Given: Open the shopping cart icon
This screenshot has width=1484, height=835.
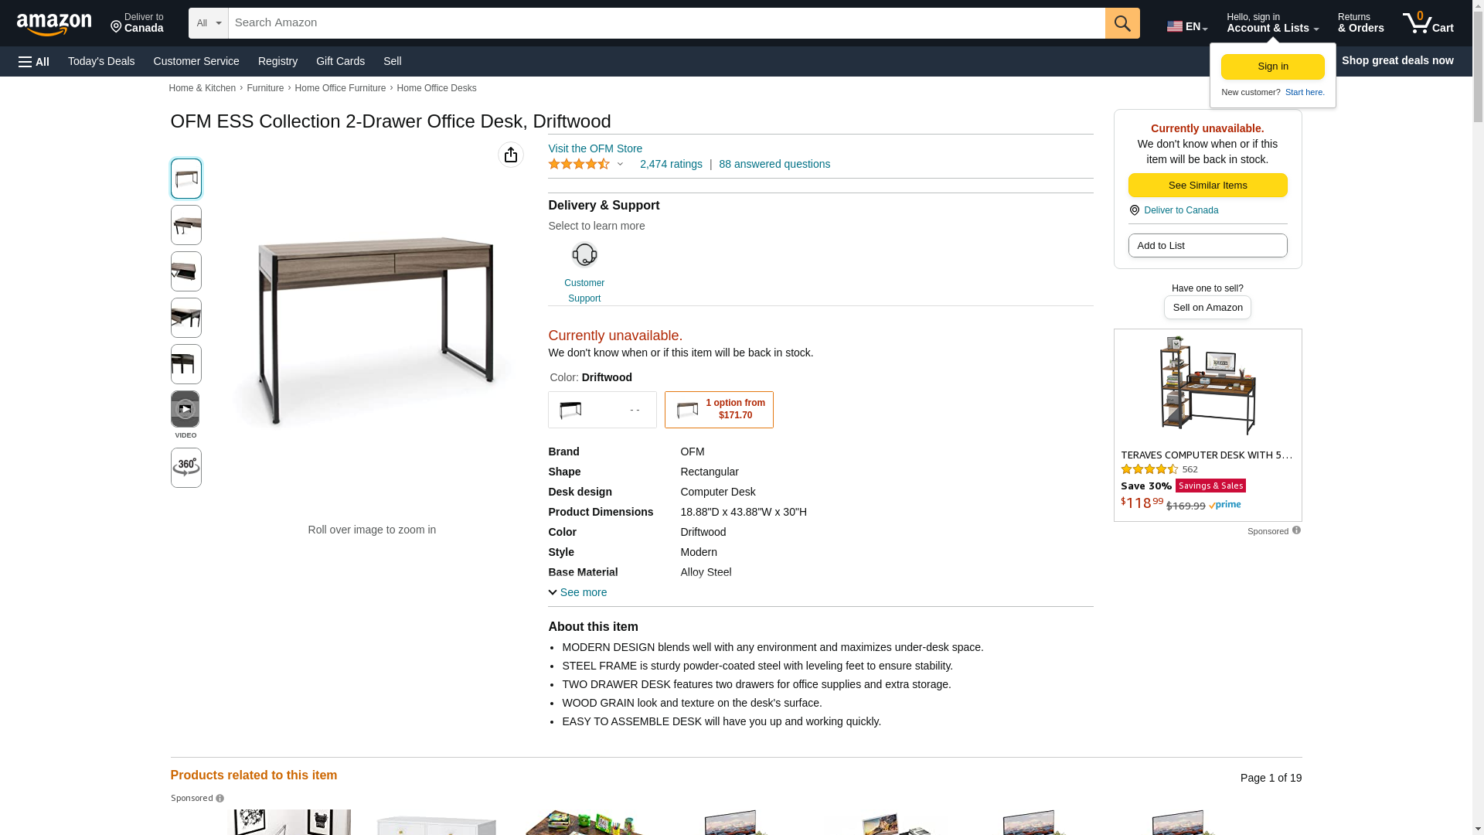Looking at the screenshot, I should click(x=1428, y=23).
